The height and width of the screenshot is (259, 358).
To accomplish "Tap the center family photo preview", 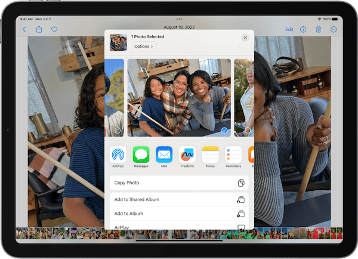I will click(x=179, y=97).
